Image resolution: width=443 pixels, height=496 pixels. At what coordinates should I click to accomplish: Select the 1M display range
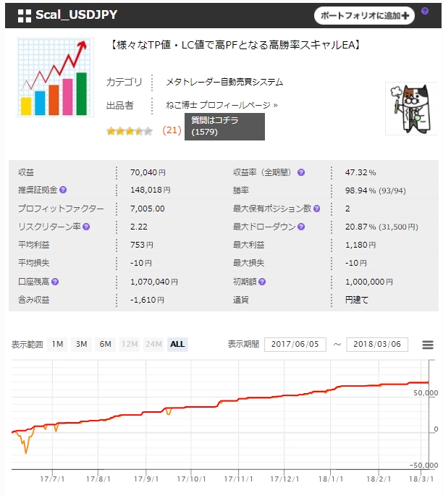(x=58, y=344)
